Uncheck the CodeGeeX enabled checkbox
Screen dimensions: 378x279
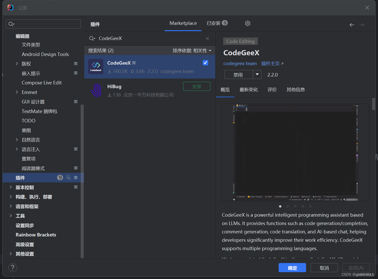(205, 63)
